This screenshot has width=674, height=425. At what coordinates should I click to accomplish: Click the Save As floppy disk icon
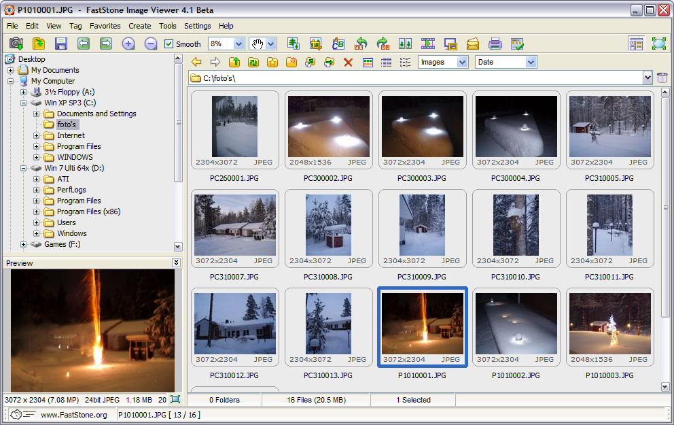point(61,44)
